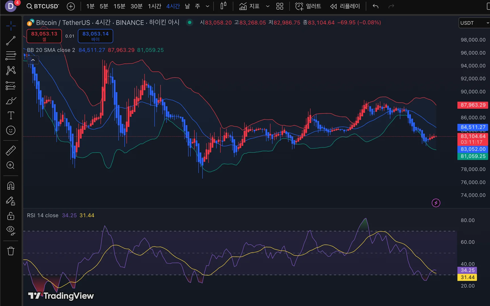Open the emoji sticker tool

11,130
